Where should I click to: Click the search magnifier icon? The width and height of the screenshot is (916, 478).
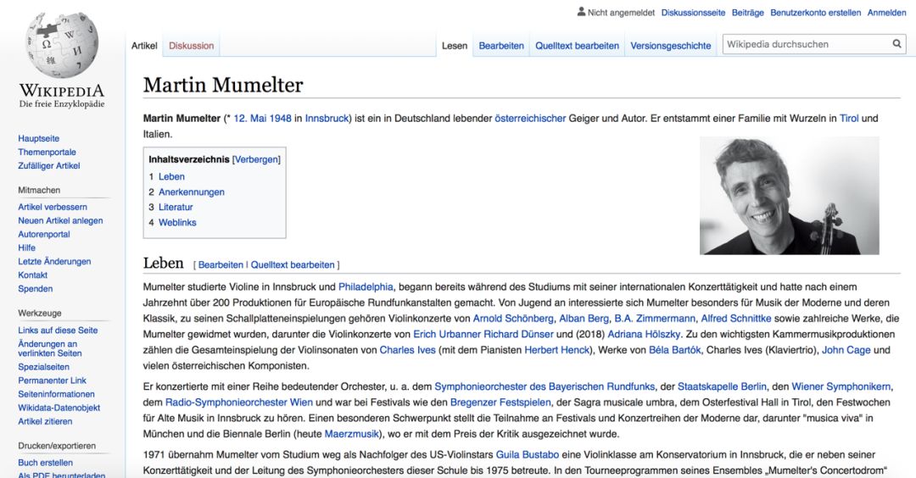(x=896, y=44)
